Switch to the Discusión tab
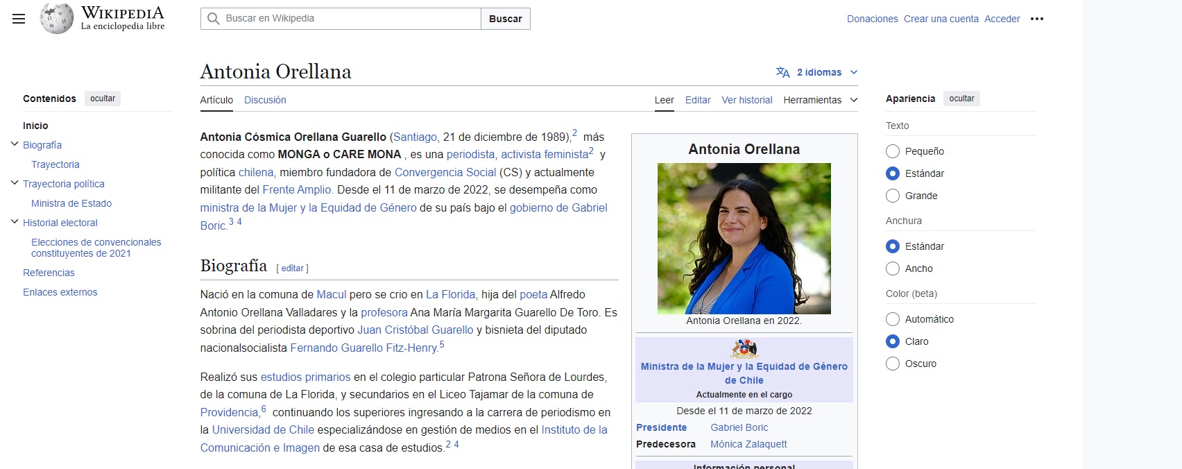This screenshot has width=1182, height=469. (265, 100)
